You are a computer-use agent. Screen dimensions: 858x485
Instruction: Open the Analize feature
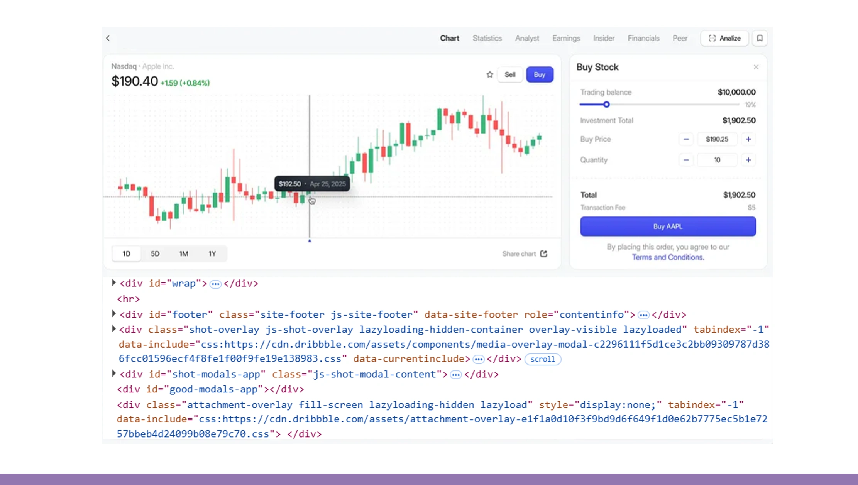coord(724,38)
